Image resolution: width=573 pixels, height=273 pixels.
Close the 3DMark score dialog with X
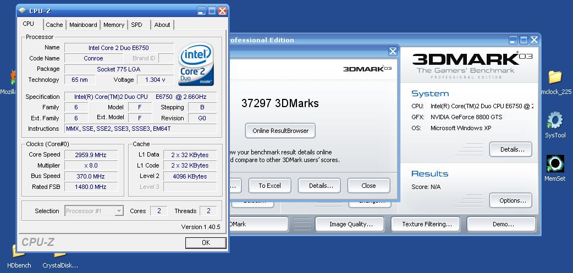click(x=393, y=52)
